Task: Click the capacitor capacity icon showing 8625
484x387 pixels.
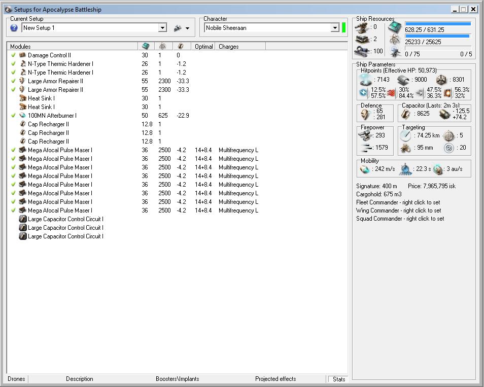Action: pyautogui.click(x=406, y=114)
